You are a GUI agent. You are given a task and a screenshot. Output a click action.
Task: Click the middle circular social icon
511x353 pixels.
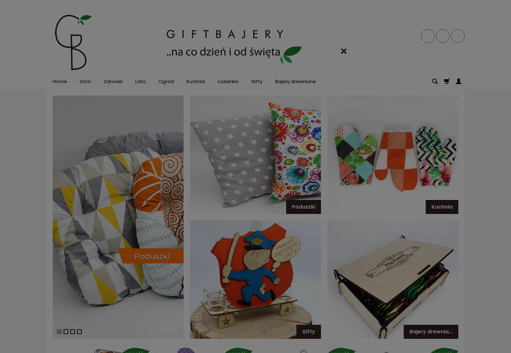click(x=443, y=36)
